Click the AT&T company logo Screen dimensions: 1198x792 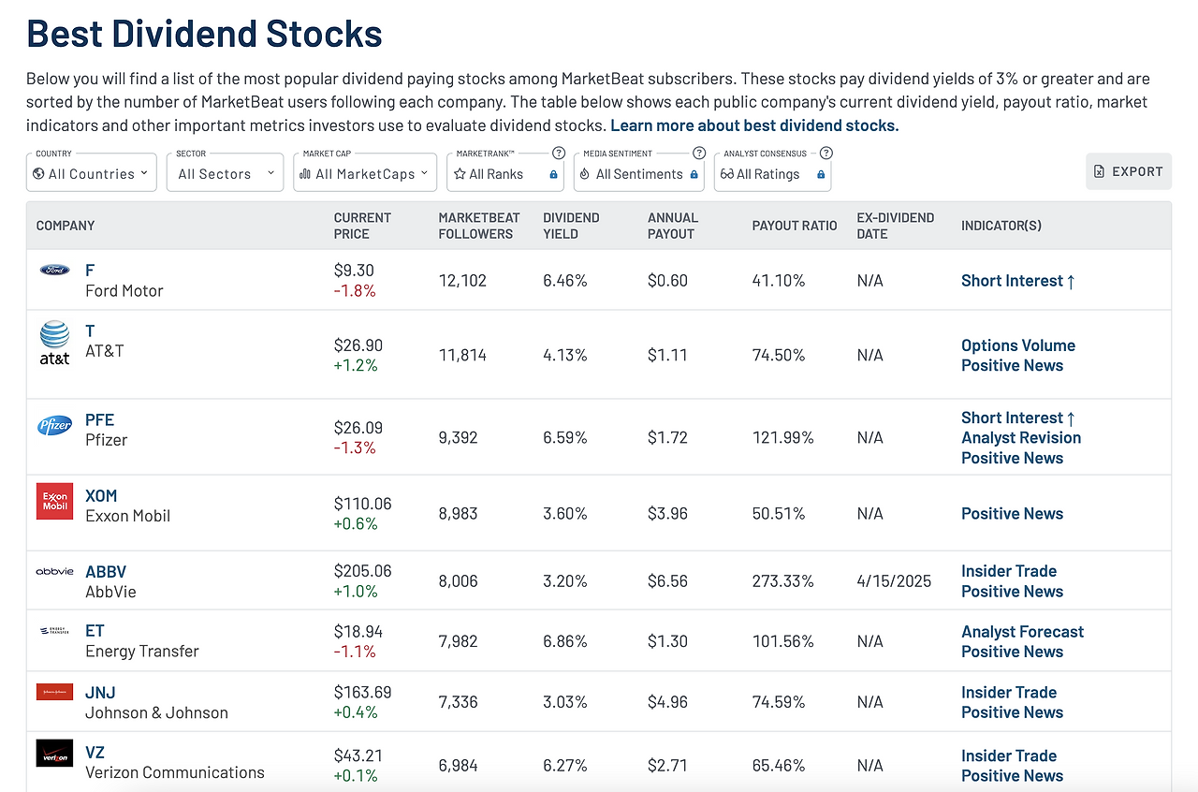point(54,343)
